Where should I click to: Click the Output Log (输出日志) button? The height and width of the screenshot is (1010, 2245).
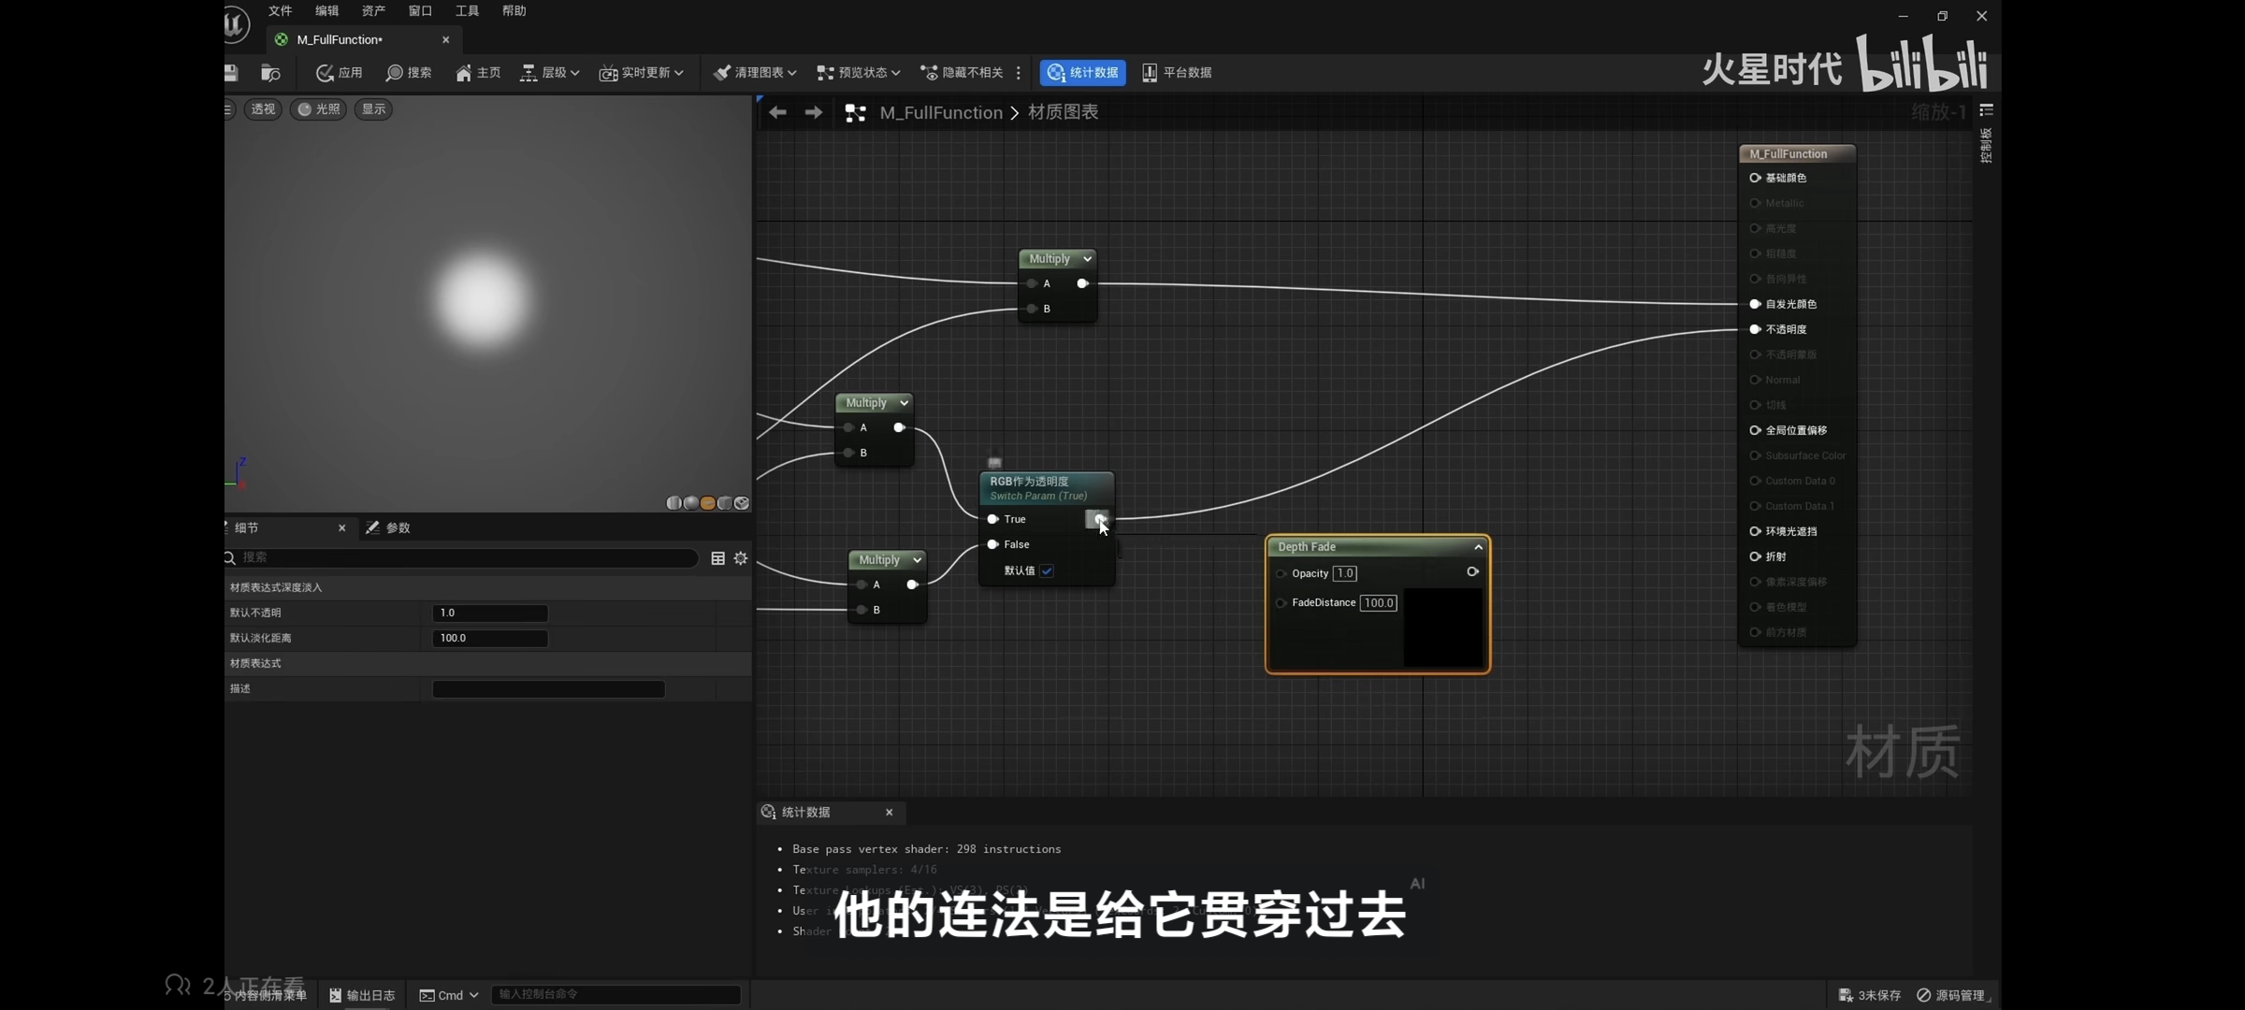click(x=362, y=995)
